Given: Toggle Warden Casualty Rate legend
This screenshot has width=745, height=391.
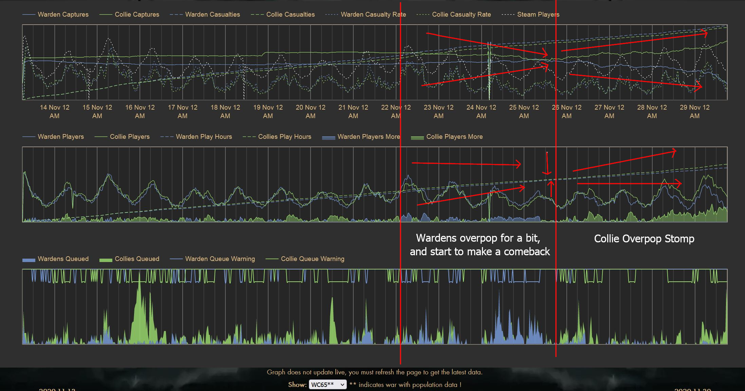Looking at the screenshot, I should tap(373, 15).
